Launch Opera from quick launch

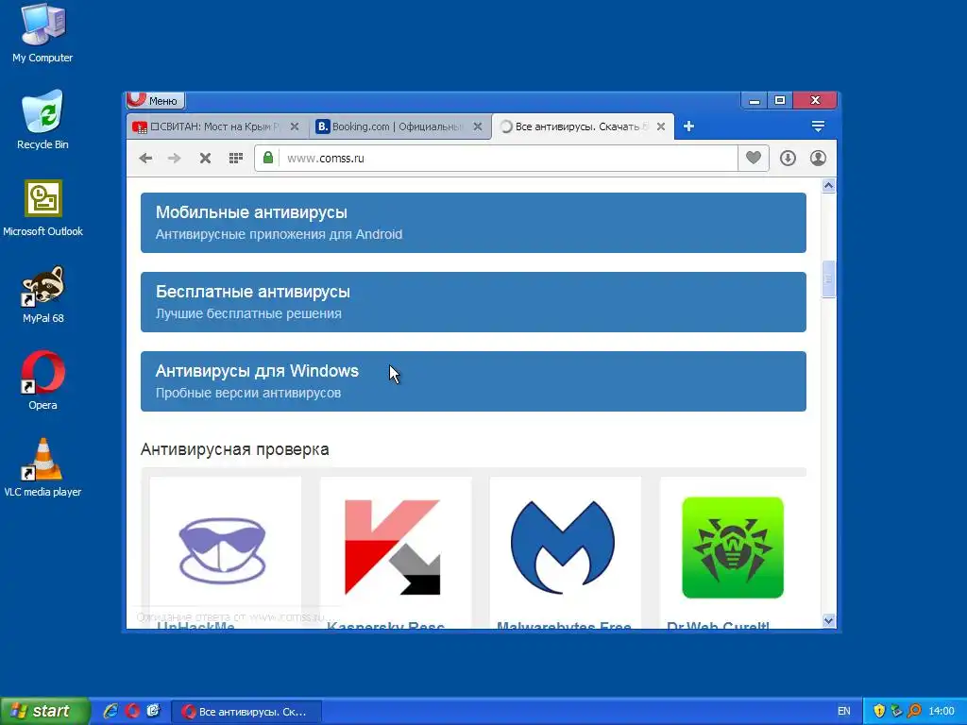(132, 711)
